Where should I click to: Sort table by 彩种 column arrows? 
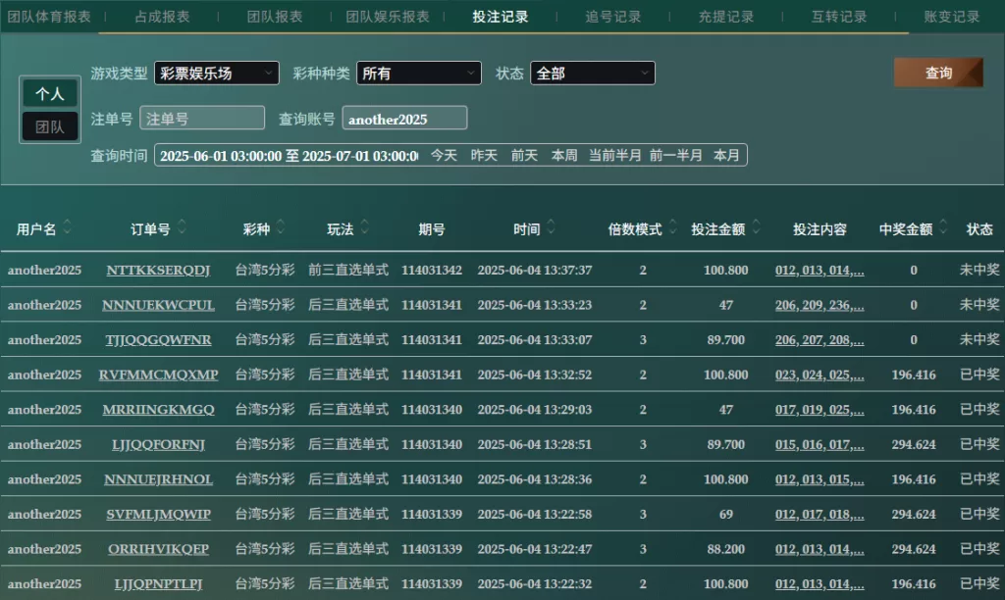coord(281,226)
